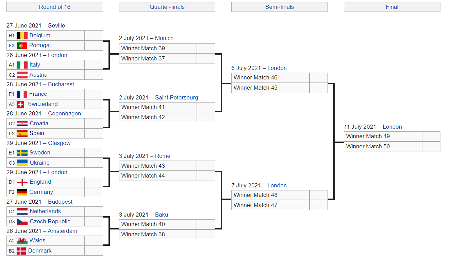
Task: Click the Portugal flag icon
Action: [x=22, y=45]
